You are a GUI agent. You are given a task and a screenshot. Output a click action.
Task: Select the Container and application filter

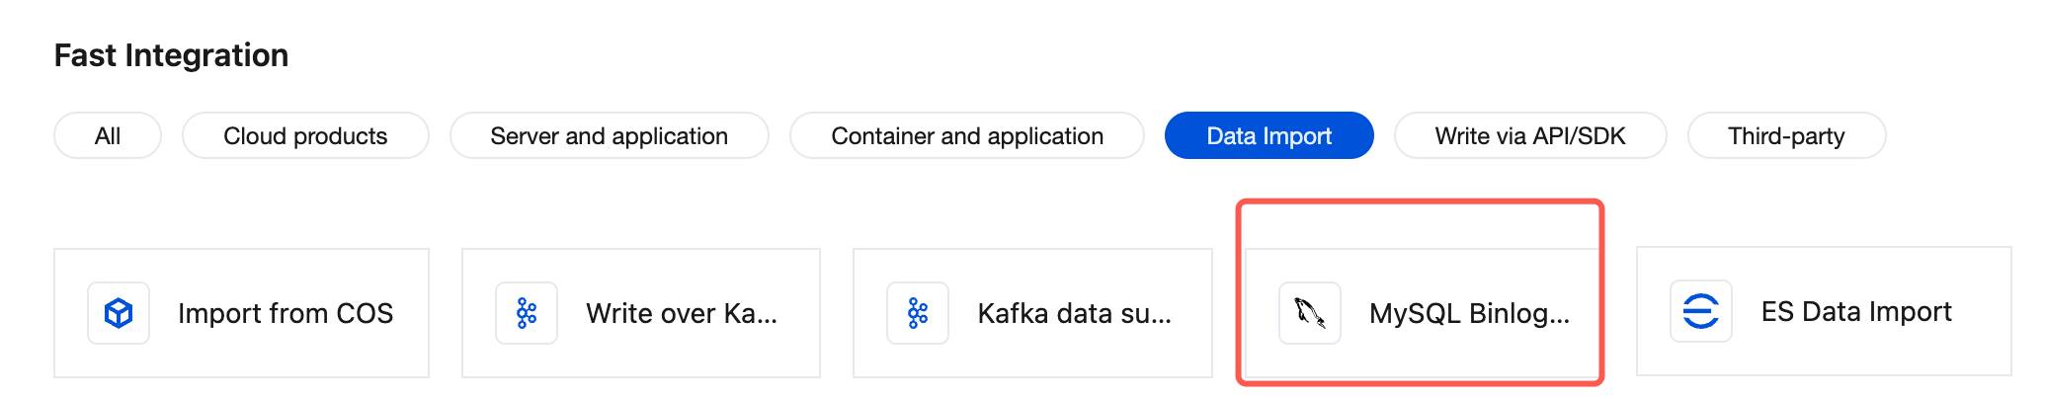click(966, 135)
